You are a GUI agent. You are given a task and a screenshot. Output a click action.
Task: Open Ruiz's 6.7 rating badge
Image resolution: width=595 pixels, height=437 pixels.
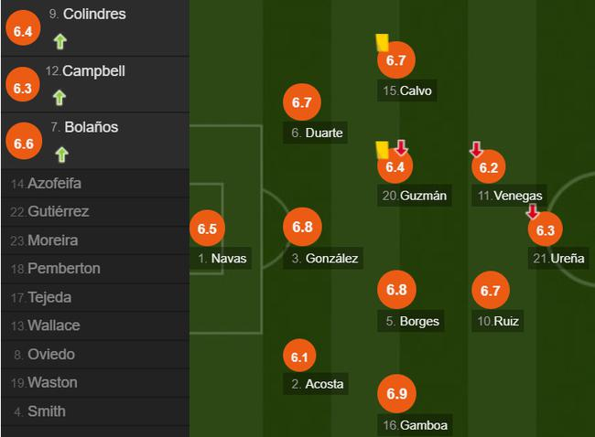click(489, 291)
